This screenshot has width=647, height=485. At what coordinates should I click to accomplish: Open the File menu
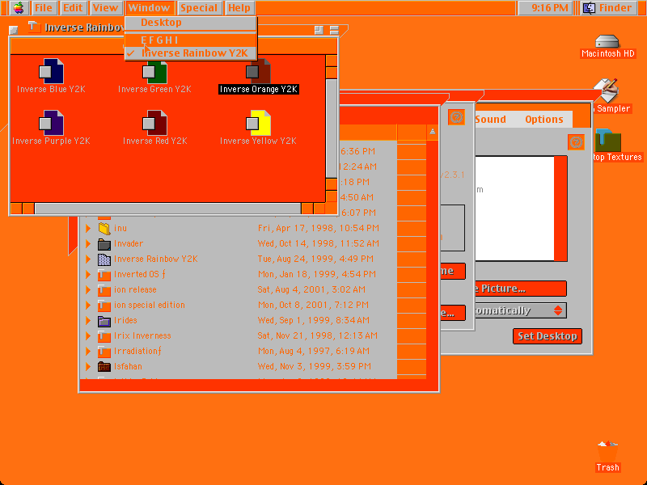(43, 7)
